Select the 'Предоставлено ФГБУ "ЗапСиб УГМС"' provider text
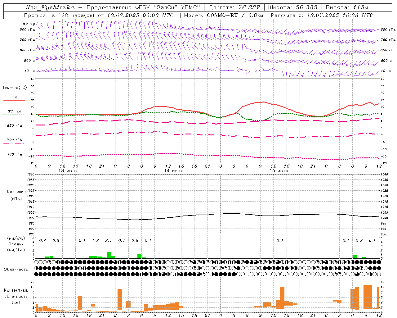The width and height of the screenshot is (397, 318). coord(143,7)
